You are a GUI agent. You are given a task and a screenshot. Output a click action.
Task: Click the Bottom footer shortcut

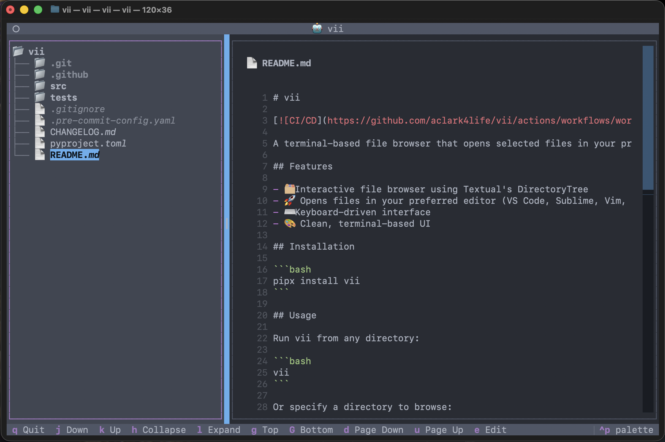pos(311,430)
